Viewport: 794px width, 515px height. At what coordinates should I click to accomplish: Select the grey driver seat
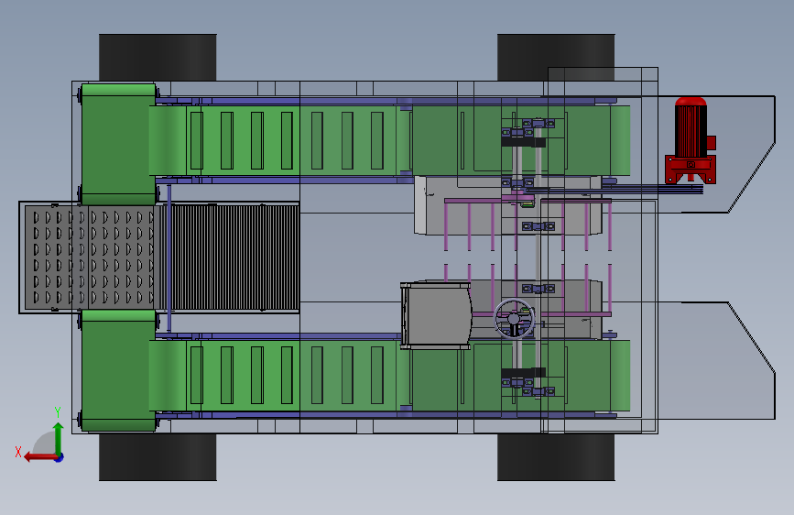click(x=436, y=316)
